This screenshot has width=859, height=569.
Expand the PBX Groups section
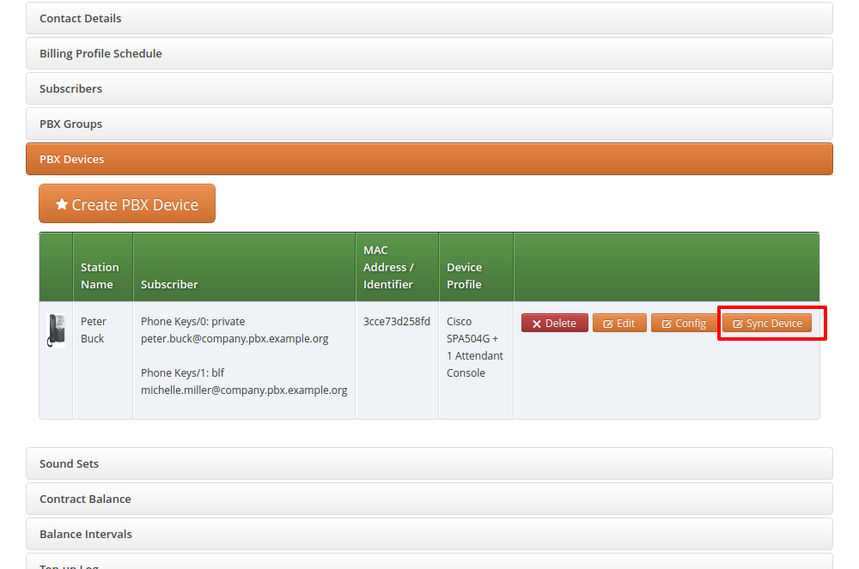[x=70, y=124]
